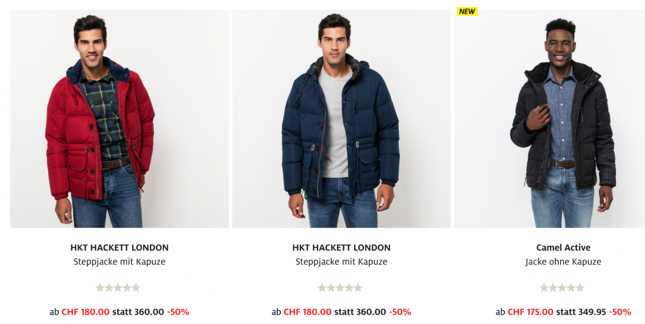
Task: Click the CHF 180.00 price of the navy jacket
Action: coord(307,312)
